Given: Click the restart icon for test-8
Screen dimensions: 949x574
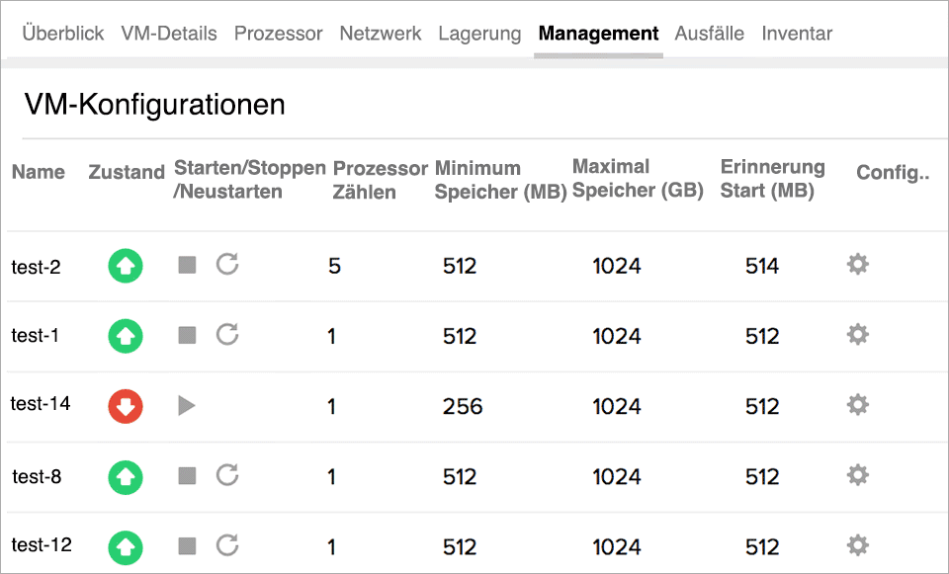Looking at the screenshot, I should [226, 477].
